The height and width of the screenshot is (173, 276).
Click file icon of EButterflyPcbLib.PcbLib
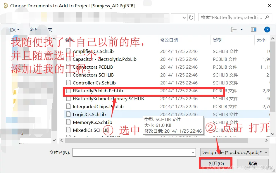point(68,91)
